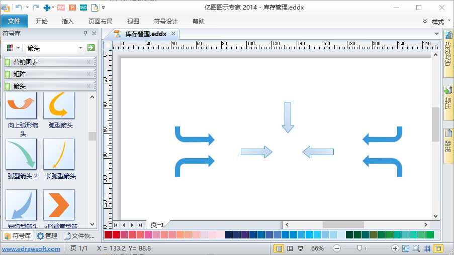This screenshot has height=255, width=454.
Task: Select the yellow 弧型箭头 symbol
Action: pyautogui.click(x=59, y=105)
